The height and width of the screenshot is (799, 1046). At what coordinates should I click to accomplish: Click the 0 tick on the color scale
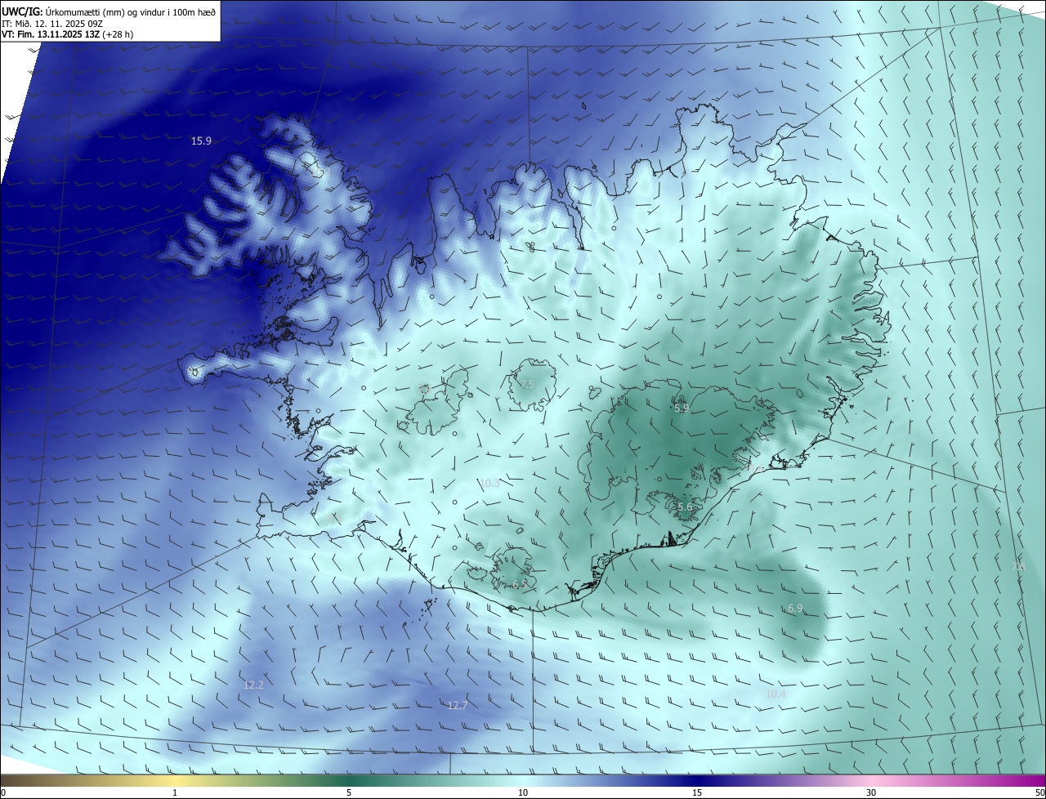pyautogui.click(x=3, y=792)
